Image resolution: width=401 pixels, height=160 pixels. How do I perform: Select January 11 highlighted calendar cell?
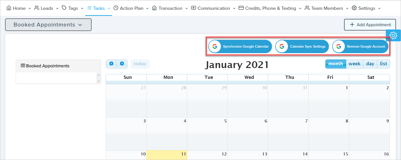pyautogui.click(x=167, y=155)
